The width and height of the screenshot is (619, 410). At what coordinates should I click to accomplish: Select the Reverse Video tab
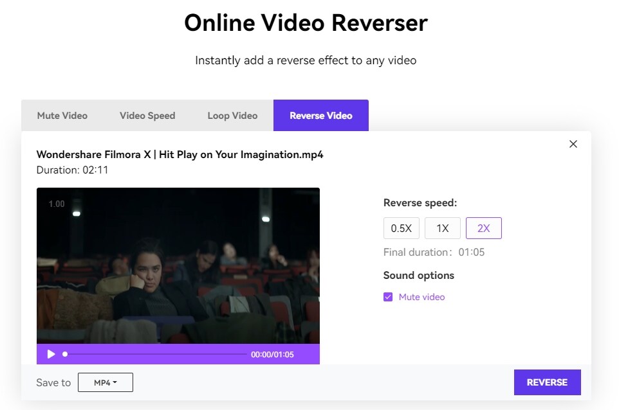[x=320, y=115]
